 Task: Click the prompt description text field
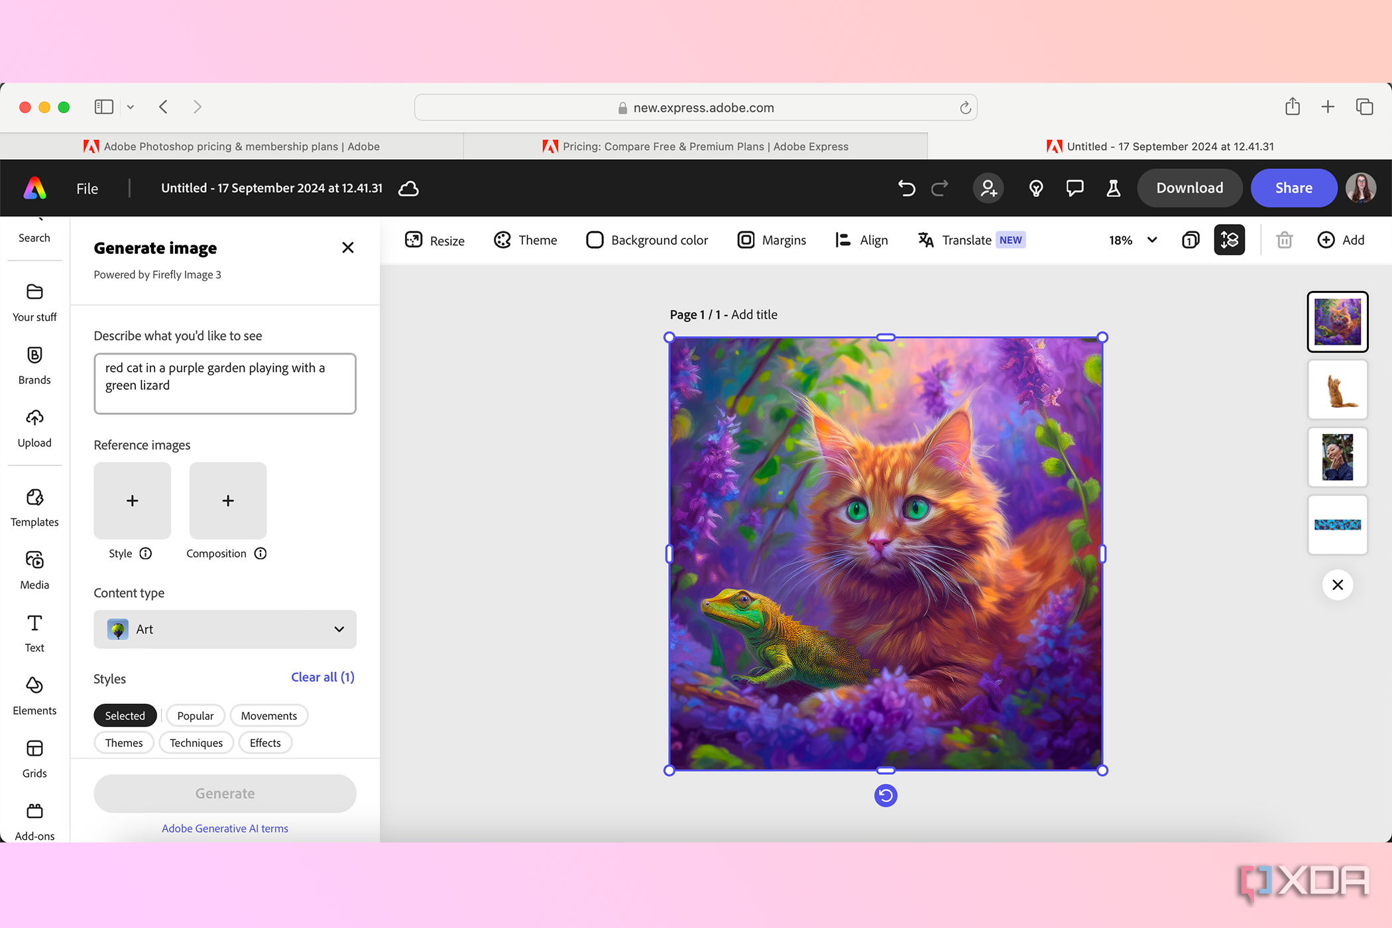tap(225, 384)
